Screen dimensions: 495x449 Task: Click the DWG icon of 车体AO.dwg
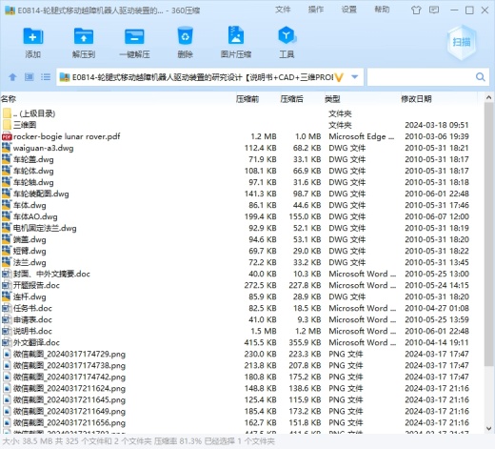[x=7, y=216]
